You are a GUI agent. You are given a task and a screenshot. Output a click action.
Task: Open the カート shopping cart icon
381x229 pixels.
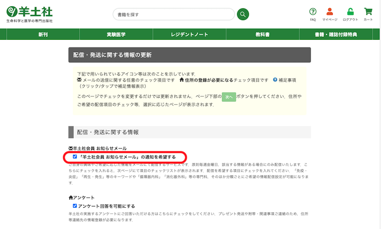(368, 12)
